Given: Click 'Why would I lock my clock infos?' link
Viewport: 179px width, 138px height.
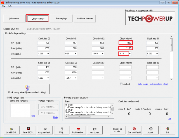Looking at the screenshot, I should (152, 84).
